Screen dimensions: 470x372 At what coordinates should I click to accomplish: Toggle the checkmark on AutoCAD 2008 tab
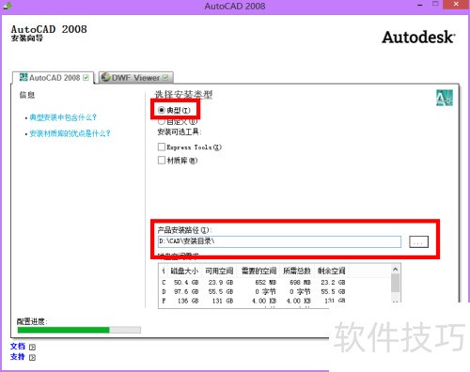(x=86, y=78)
